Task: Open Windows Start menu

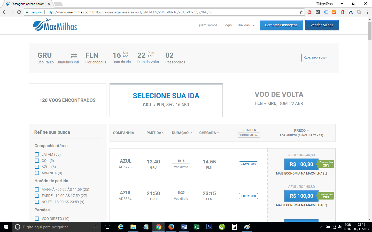Action: (x=6, y=227)
